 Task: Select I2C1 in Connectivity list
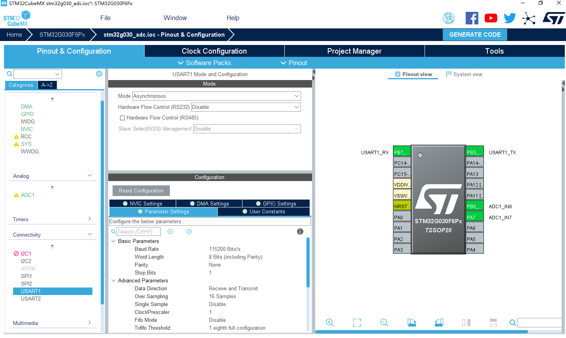point(26,254)
